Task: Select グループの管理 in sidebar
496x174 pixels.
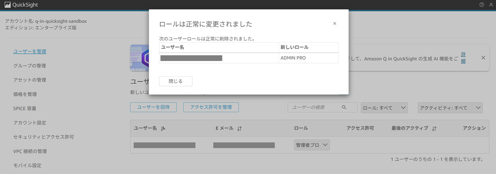Action: click(29, 66)
